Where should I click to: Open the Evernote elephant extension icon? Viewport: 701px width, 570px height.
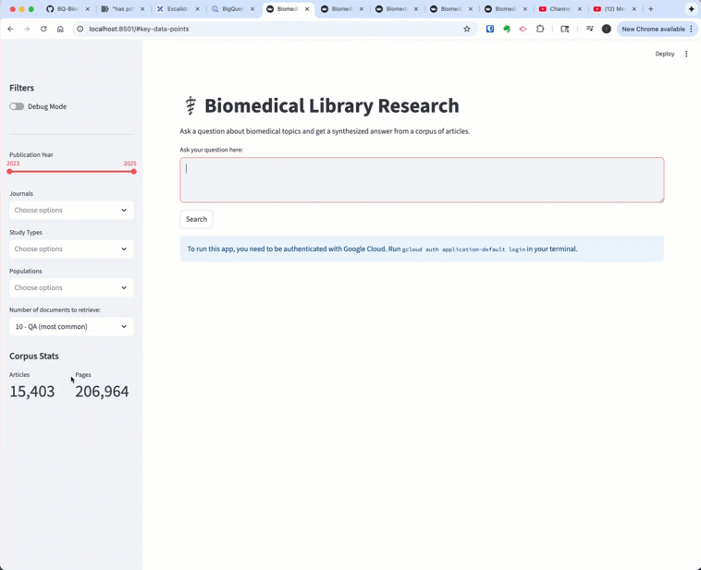[507, 29]
